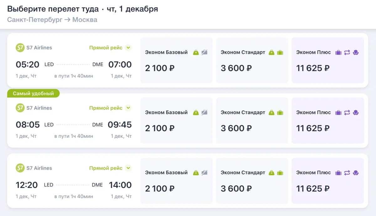Click the 12:20 departure time
Image resolution: width=376 pixels, height=216 pixels.
pos(27,185)
